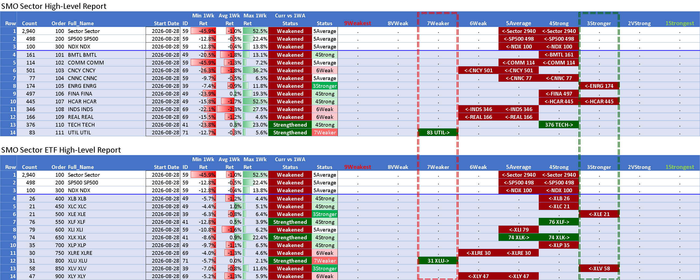700x280 pixels.
Task: Click the green "76 XLF->" cell
Action: (x=559, y=222)
